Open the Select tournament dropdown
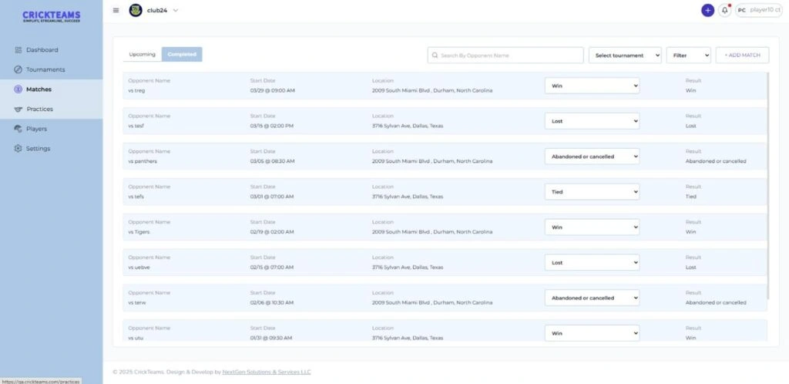Image resolution: width=789 pixels, height=384 pixels. 625,56
